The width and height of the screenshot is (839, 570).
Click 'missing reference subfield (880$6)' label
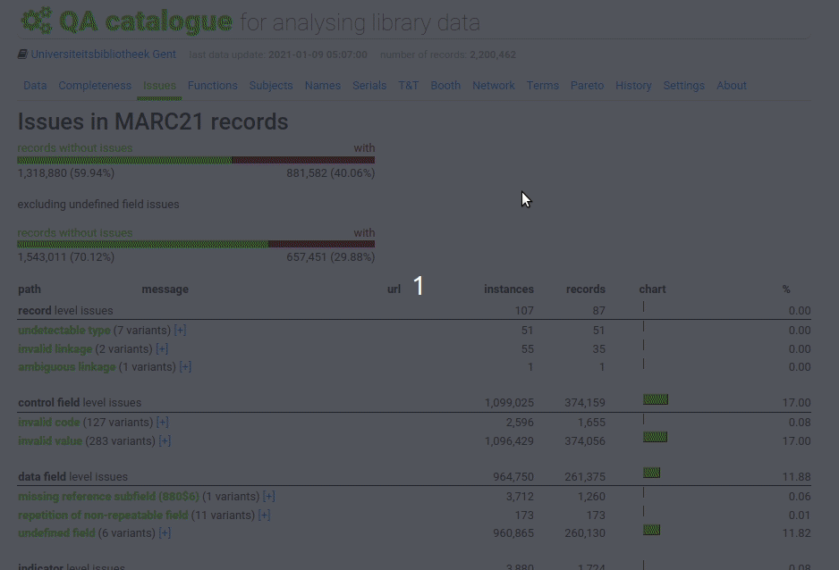point(108,496)
